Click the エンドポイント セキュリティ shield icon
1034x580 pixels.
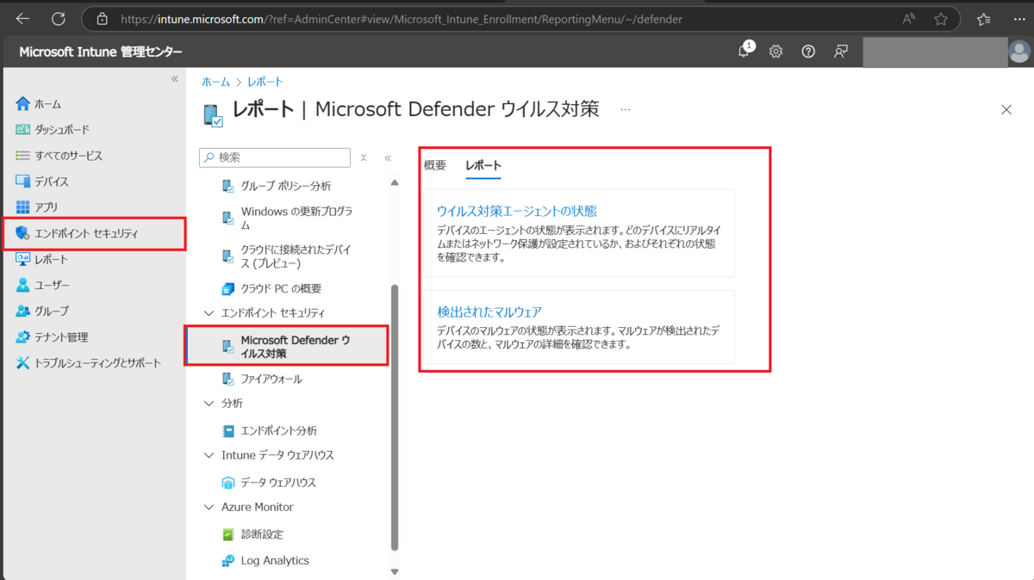pos(23,233)
